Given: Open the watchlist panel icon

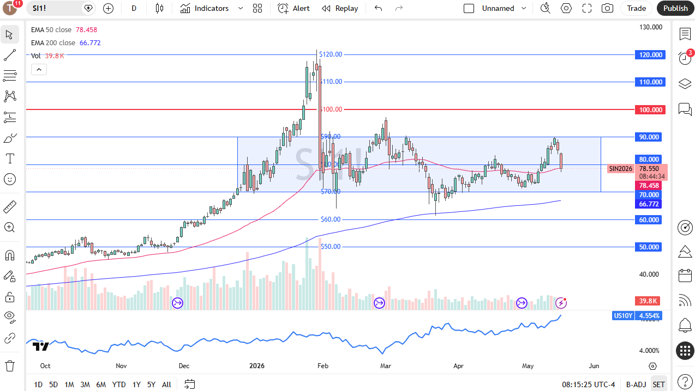Looking at the screenshot, I should point(685,34).
